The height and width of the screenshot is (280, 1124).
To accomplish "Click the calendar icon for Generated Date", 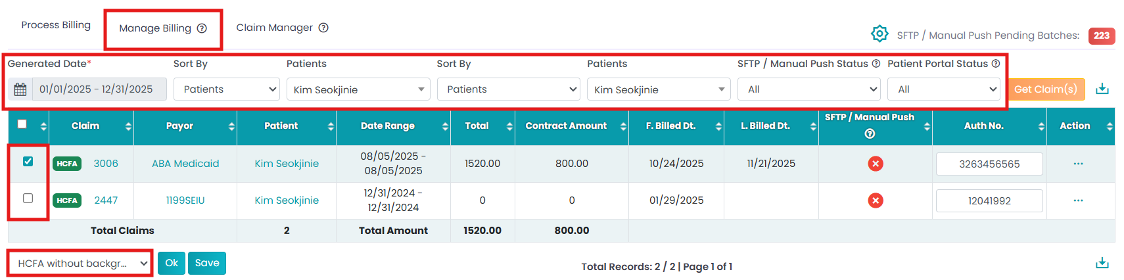I will (x=20, y=89).
